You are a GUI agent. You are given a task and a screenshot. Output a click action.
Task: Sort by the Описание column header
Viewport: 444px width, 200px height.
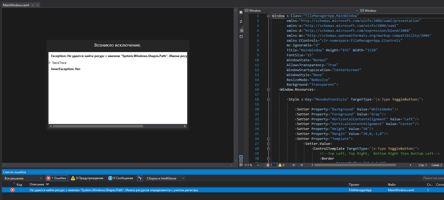[37, 184]
